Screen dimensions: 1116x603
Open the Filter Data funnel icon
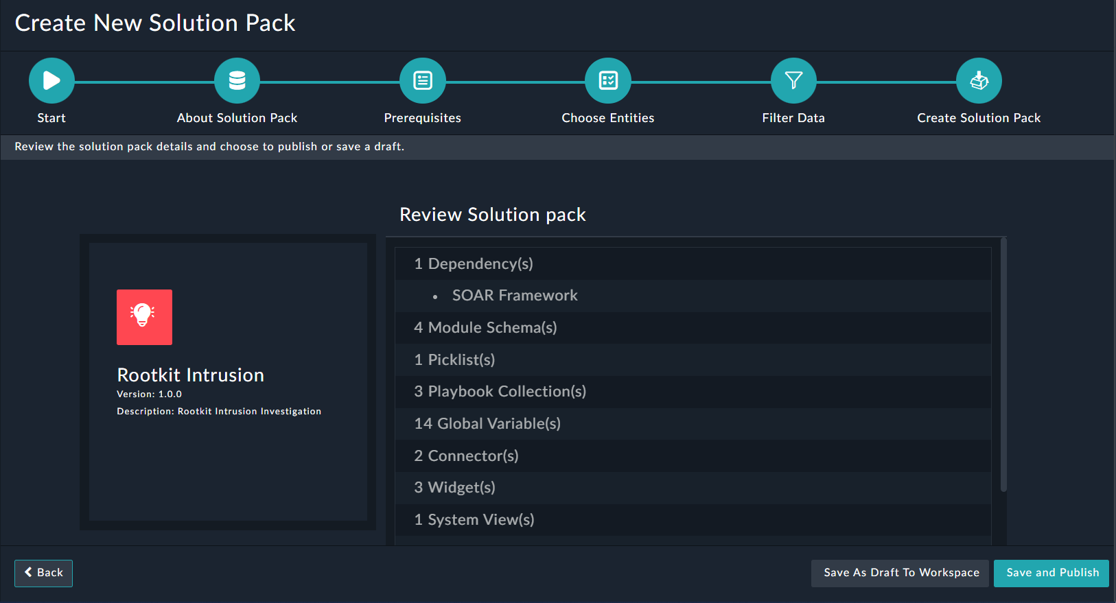[x=793, y=81]
